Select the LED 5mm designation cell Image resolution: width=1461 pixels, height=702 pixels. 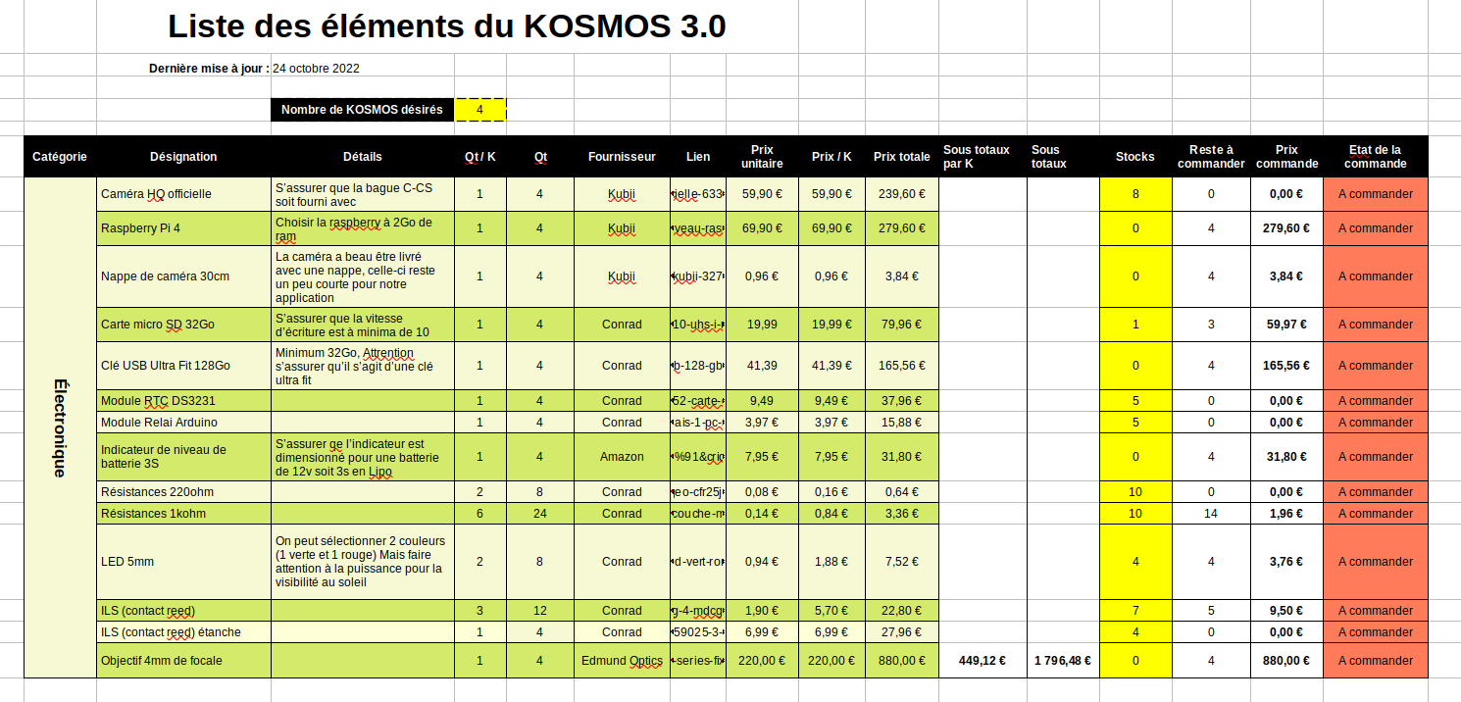(183, 562)
